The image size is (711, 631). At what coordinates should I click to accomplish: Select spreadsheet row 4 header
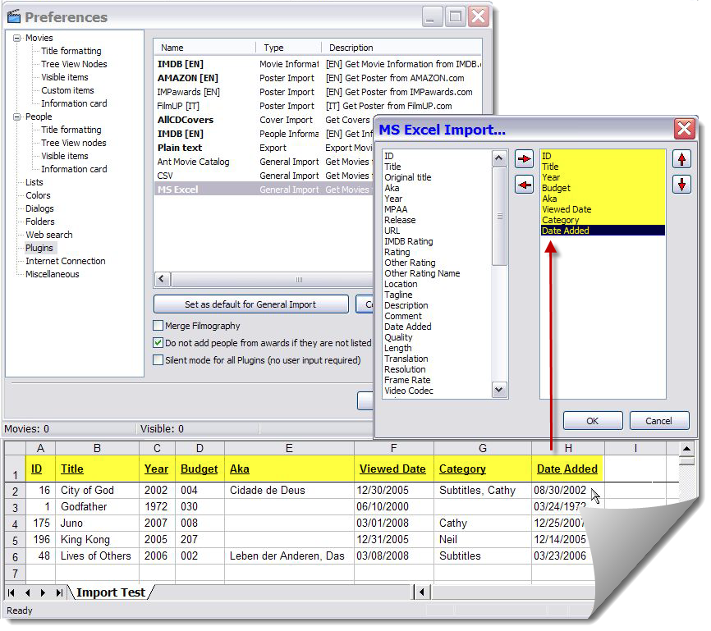[x=15, y=524]
